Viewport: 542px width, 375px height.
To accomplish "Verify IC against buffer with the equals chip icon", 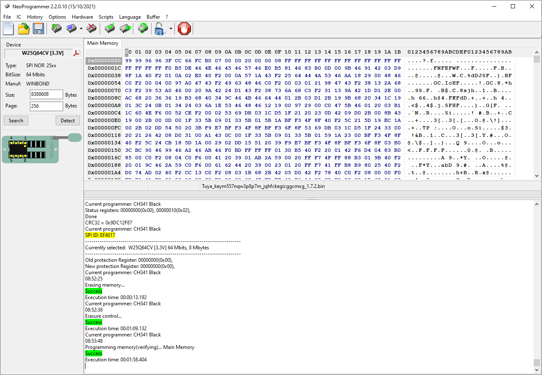I will pyautogui.click(x=125, y=29).
